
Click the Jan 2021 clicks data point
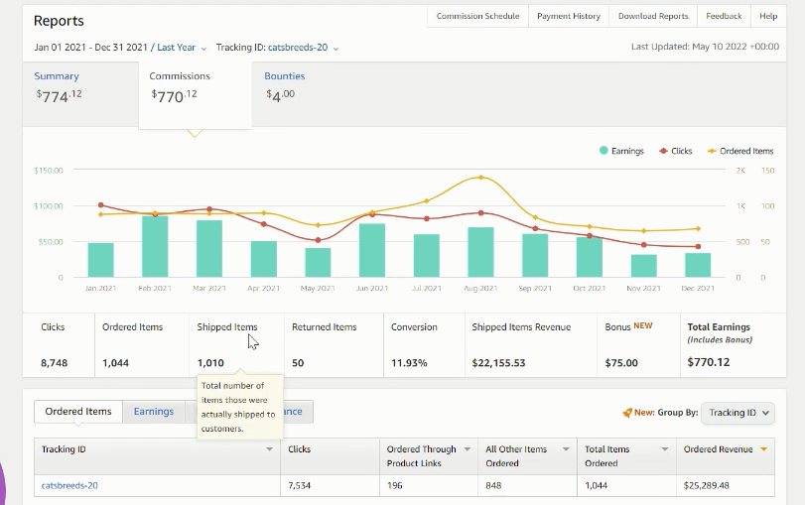[x=100, y=205]
